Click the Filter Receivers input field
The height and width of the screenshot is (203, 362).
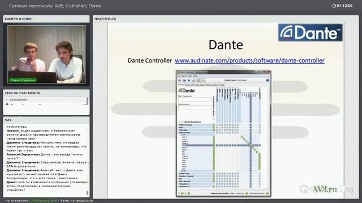click(195, 108)
